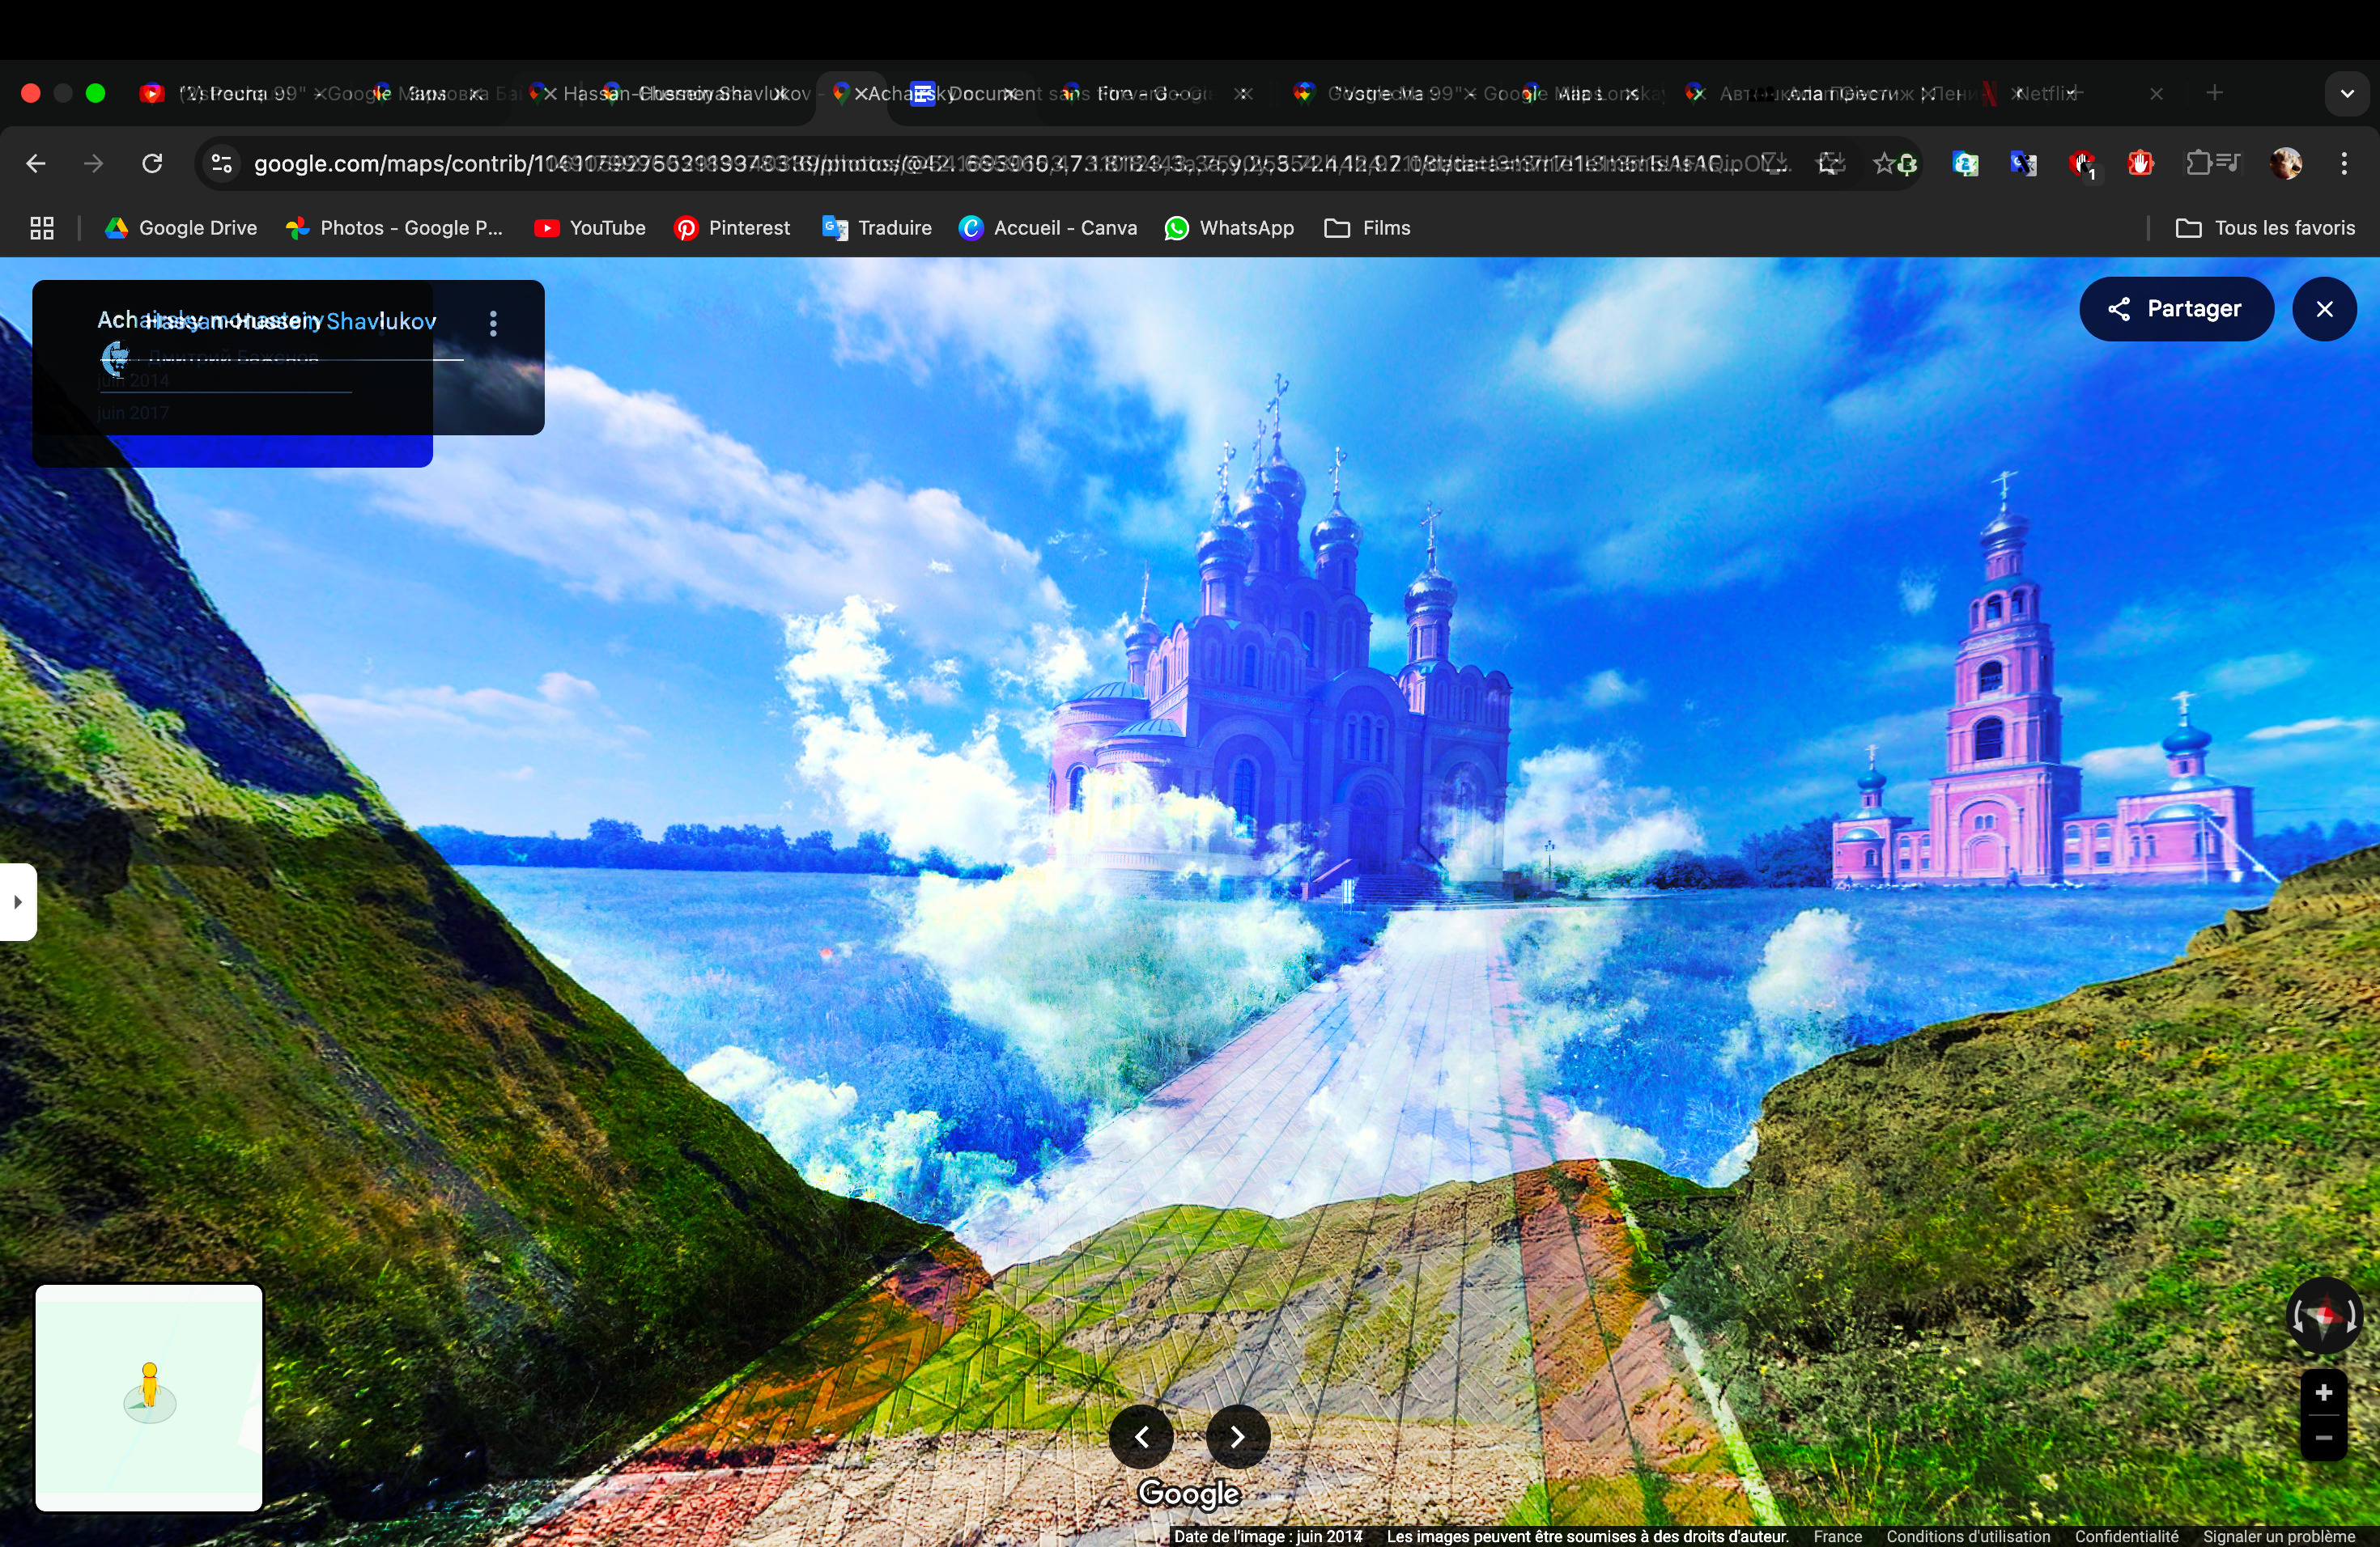Go back with the browser back arrow
This screenshot has height=1547, width=2380.
36,164
